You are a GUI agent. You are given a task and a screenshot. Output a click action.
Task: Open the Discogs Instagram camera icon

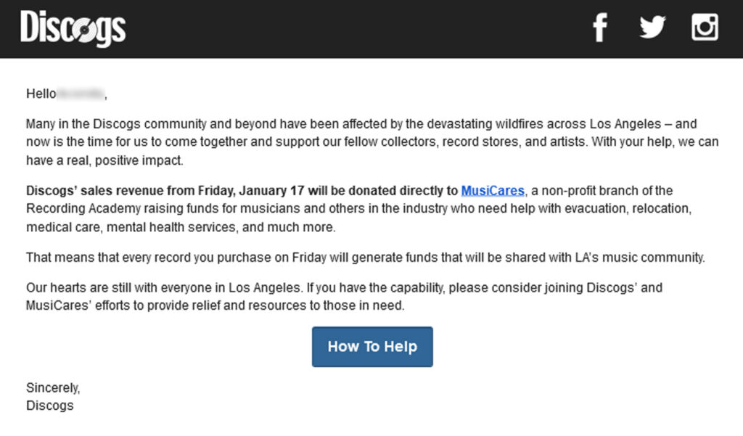click(704, 28)
